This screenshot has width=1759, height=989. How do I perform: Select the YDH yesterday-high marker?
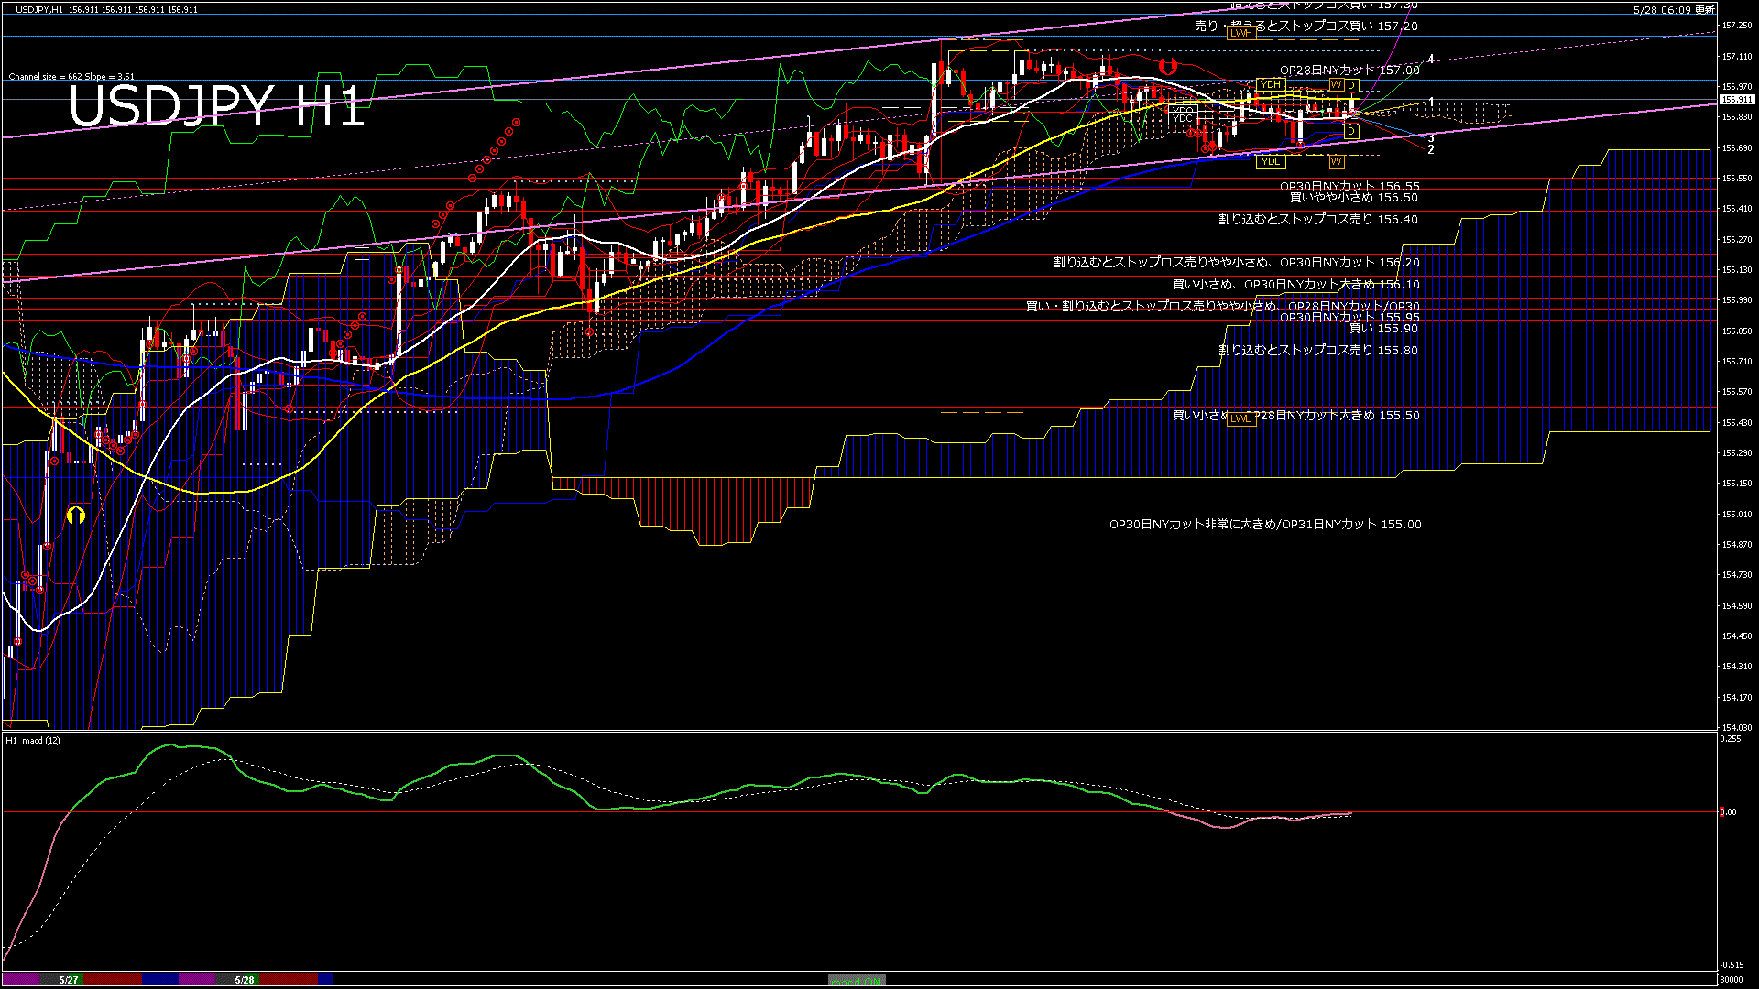click(1270, 84)
